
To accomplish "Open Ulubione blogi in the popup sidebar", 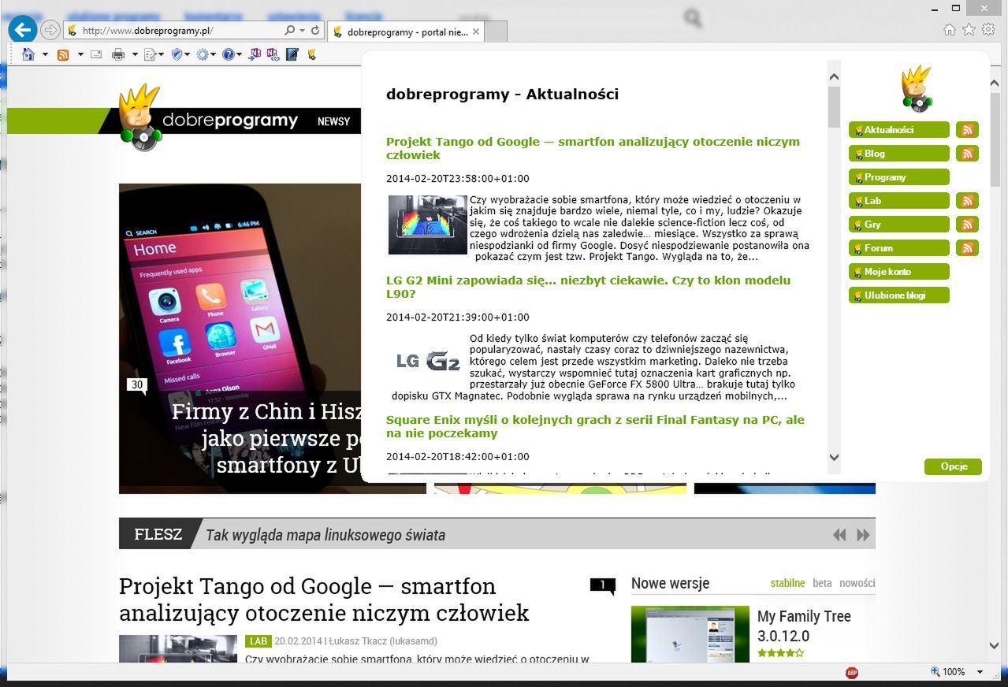I will 899,295.
